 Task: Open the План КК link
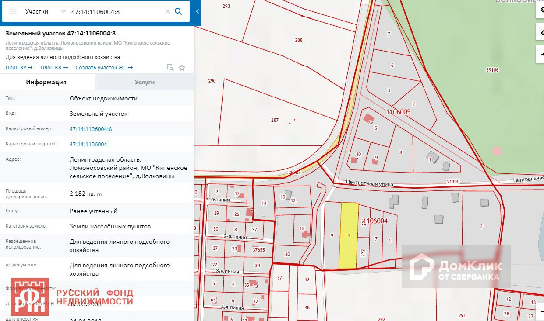[54, 68]
